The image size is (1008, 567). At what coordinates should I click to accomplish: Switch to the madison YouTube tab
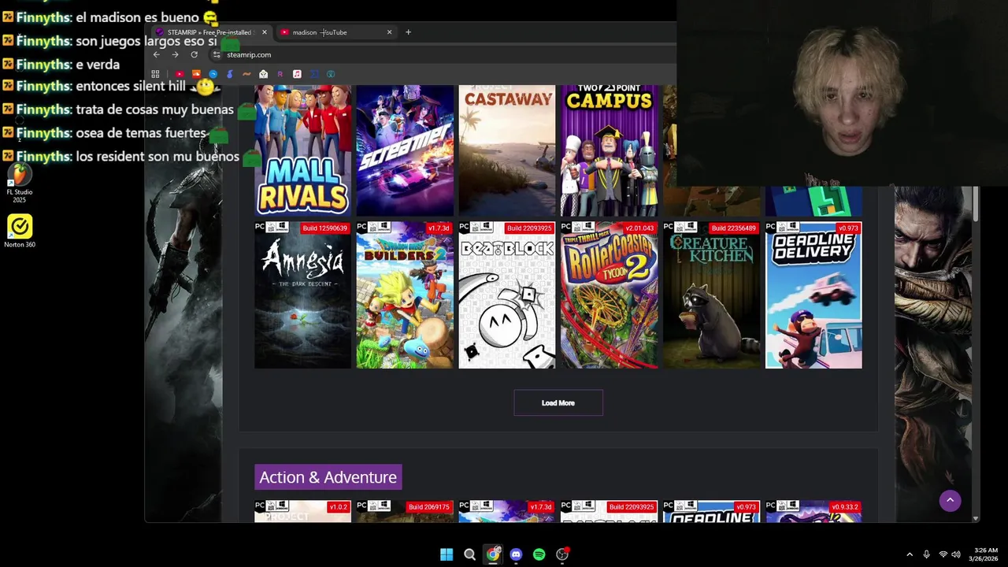click(x=336, y=32)
